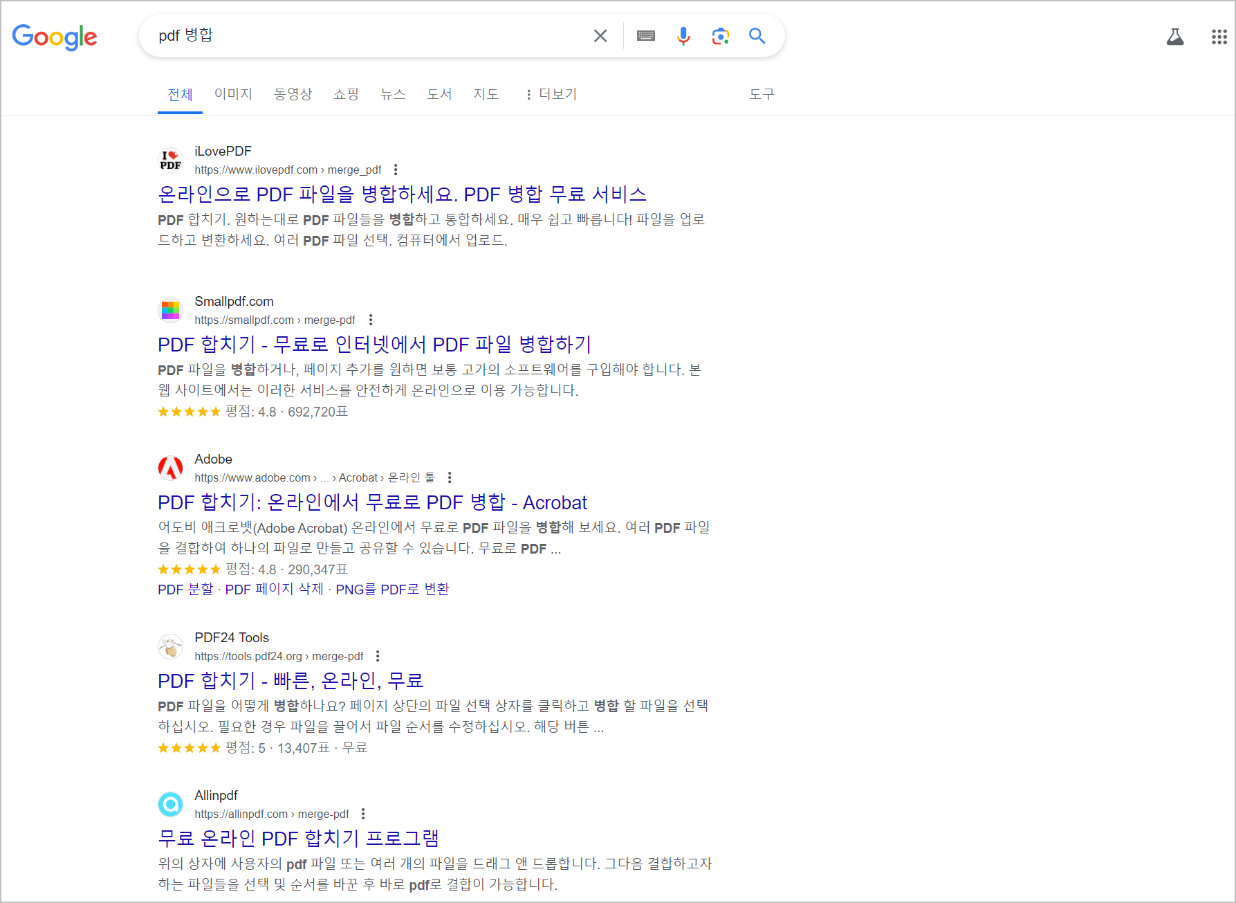
Task: Open the options menu for iLovePDF result
Action: [396, 170]
